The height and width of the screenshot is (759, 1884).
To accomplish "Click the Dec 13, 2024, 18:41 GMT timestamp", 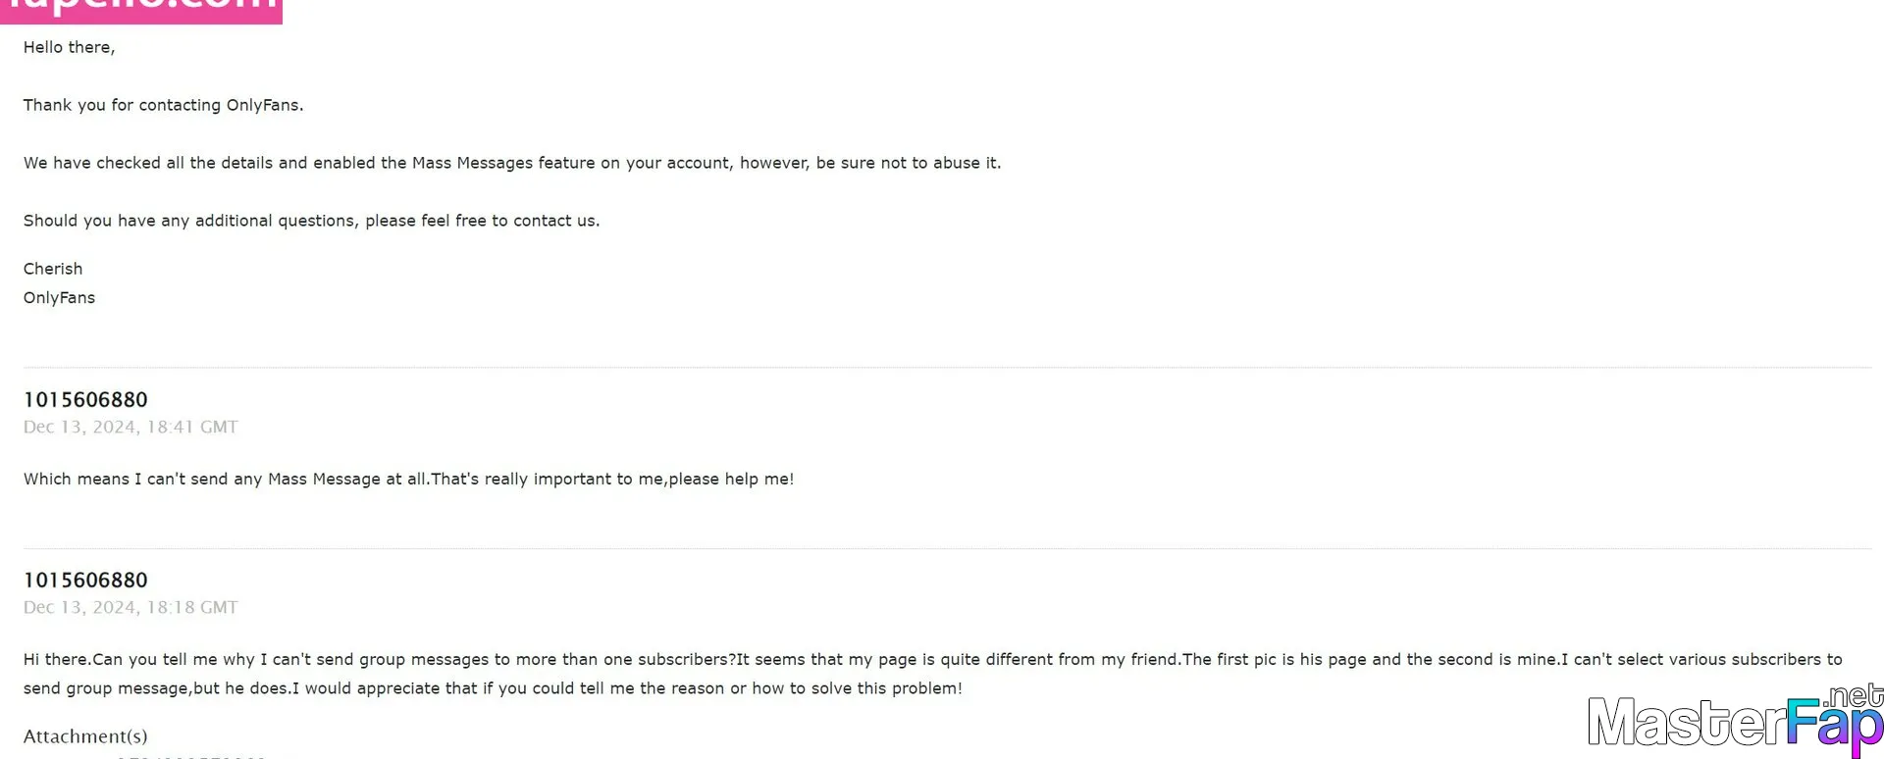I will 131,428.
